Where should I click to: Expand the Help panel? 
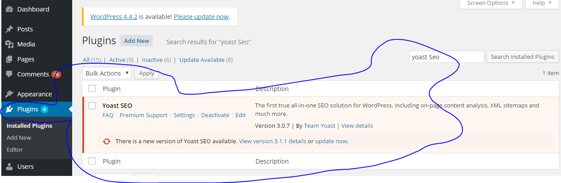tap(542, 4)
